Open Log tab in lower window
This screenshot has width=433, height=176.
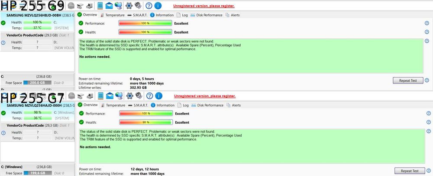pyautogui.click(x=183, y=105)
